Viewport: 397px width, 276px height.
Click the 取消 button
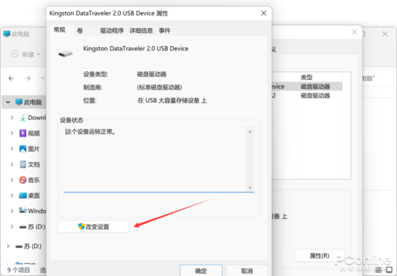tap(247, 270)
